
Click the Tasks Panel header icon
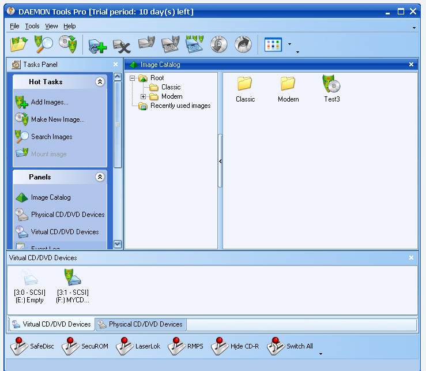(16, 65)
